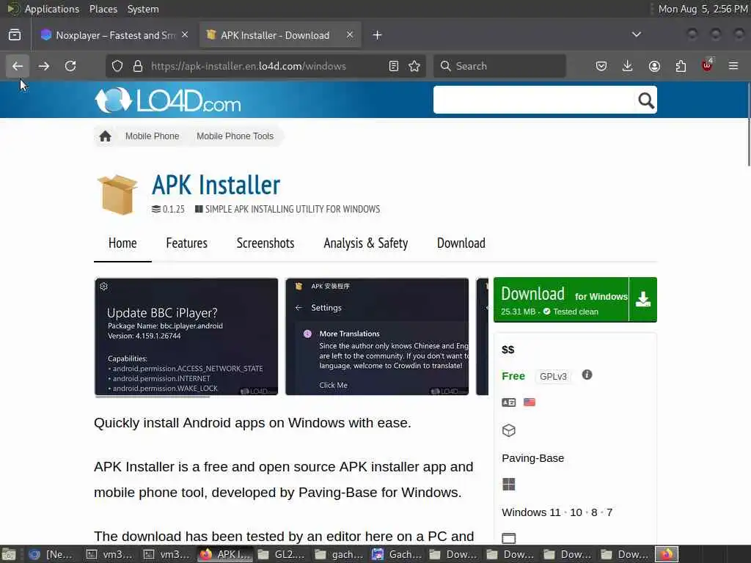Bookmark this page with the star icon
Image resolution: width=751 pixels, height=563 pixels.
[414, 66]
